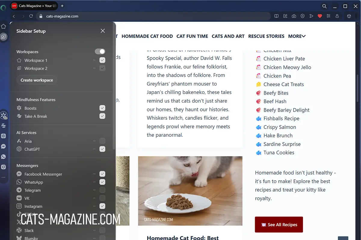Open WhatsApp from the left sidebar strip
Screen dimensions: 361x240
[4, 157]
